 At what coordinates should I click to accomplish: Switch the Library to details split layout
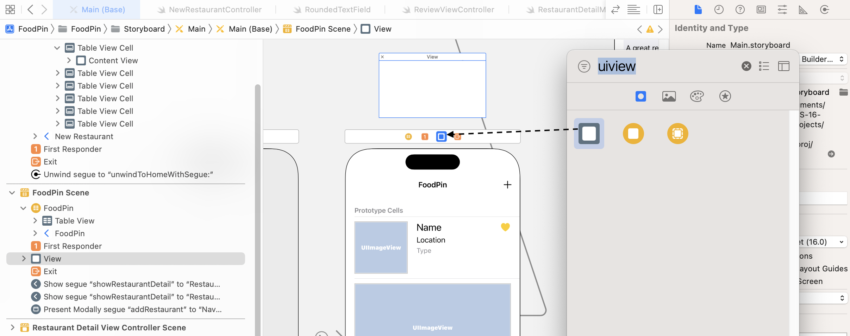(784, 66)
